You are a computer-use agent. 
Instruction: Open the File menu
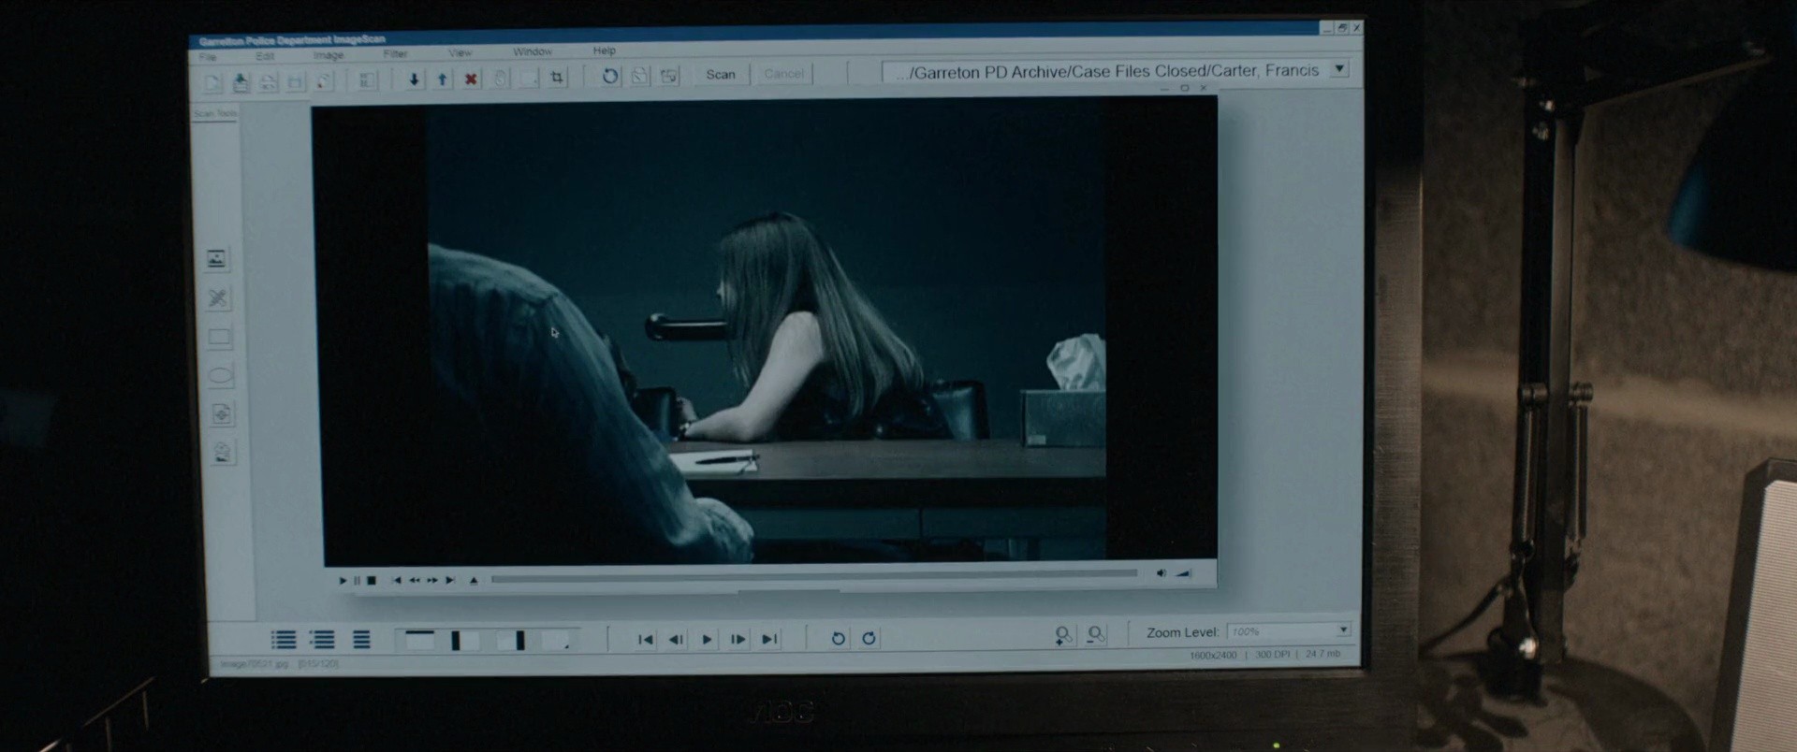tap(207, 57)
